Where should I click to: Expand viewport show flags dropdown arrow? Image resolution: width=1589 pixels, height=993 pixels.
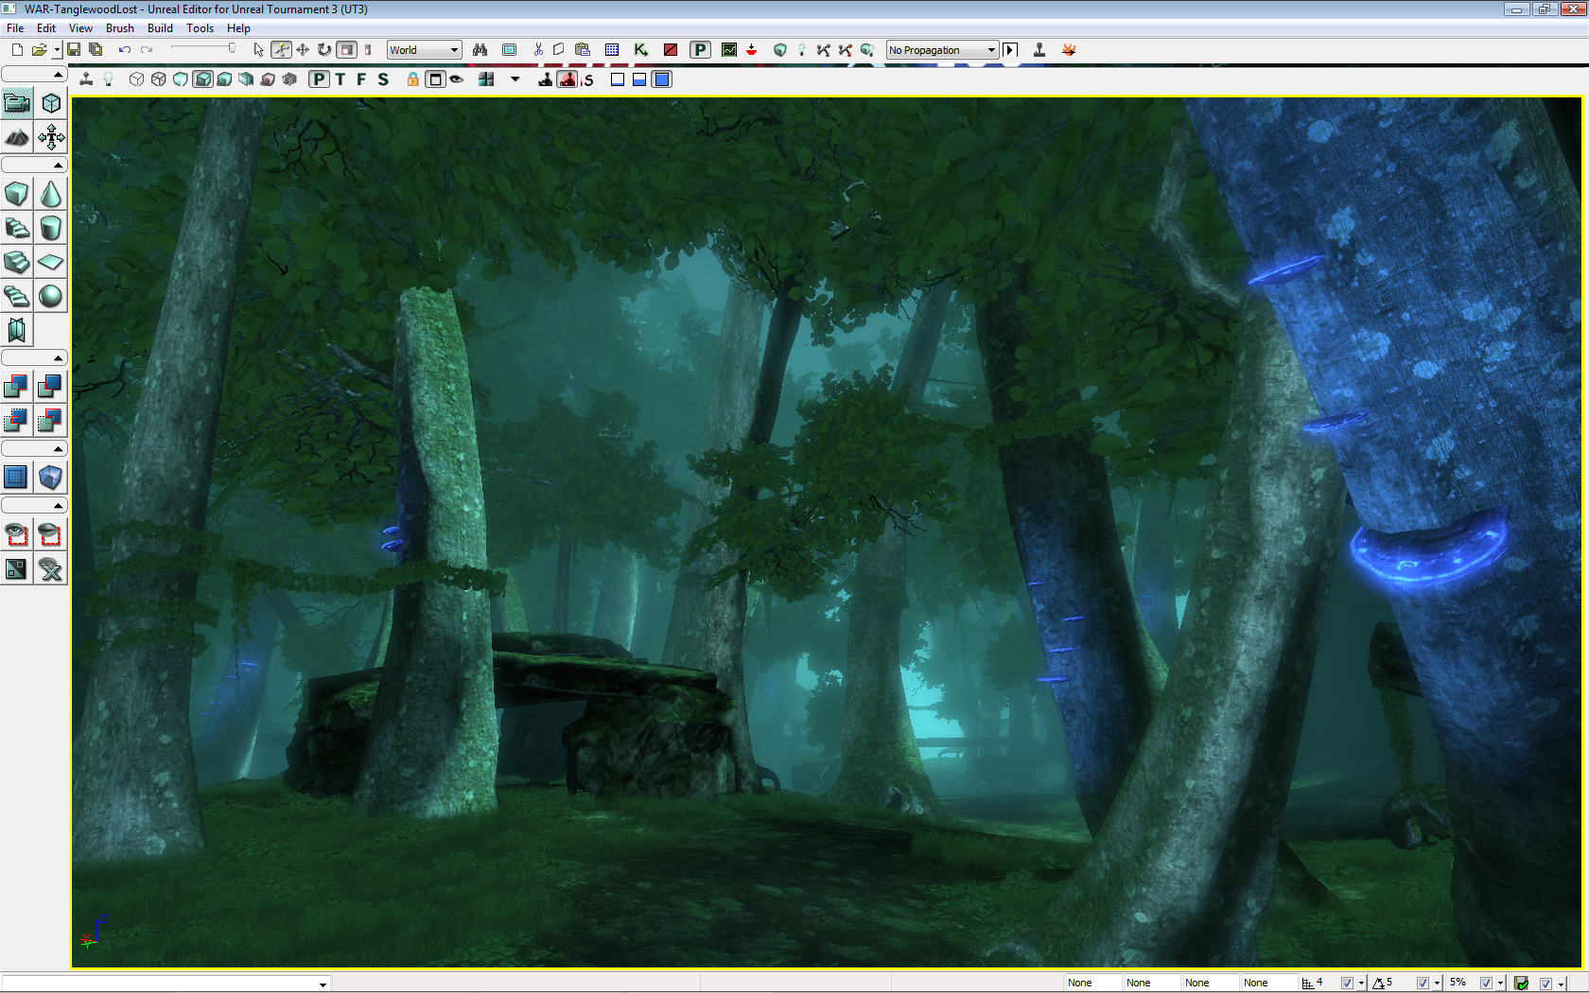[x=515, y=79]
